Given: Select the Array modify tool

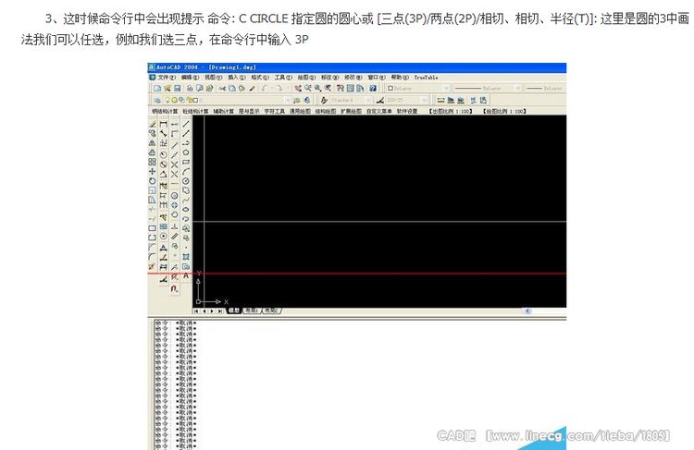Looking at the screenshot, I should coord(153,162).
